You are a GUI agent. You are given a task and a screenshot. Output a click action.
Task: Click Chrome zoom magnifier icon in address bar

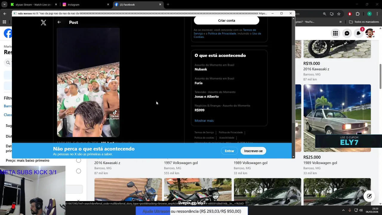[325, 14]
